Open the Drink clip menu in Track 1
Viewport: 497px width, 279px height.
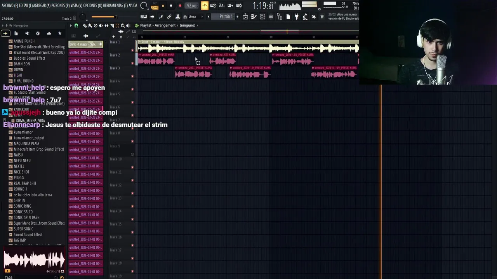[x=140, y=42]
